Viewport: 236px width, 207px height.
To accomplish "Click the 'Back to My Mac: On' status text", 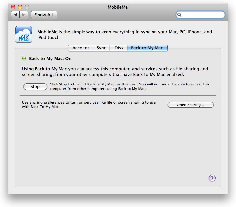I will click(50, 59).
